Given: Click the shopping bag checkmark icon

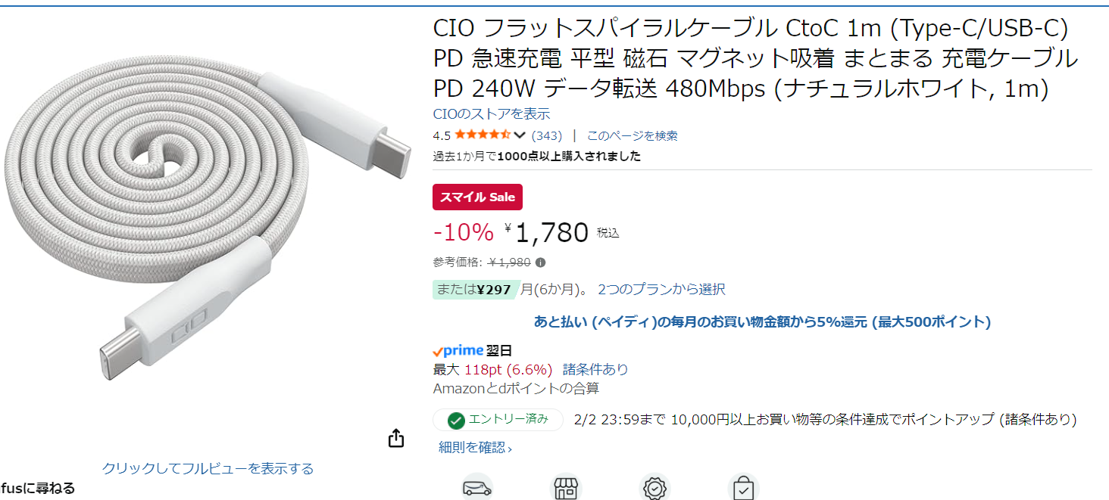Looking at the screenshot, I should 742,488.
